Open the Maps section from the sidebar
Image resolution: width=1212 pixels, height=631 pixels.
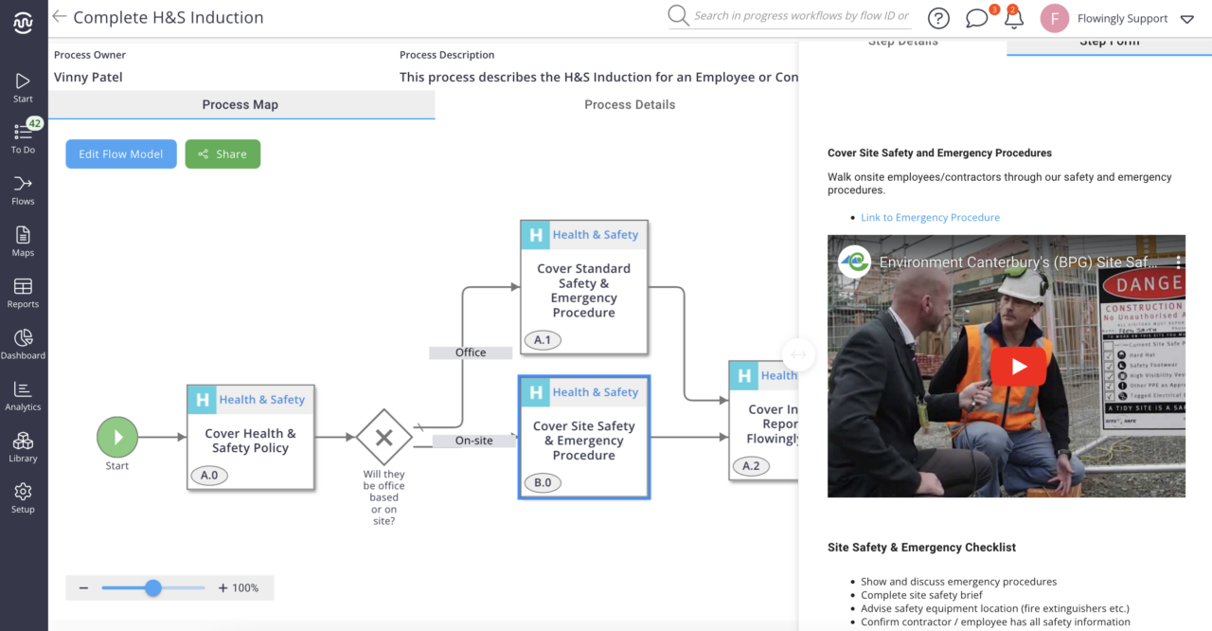(24, 239)
